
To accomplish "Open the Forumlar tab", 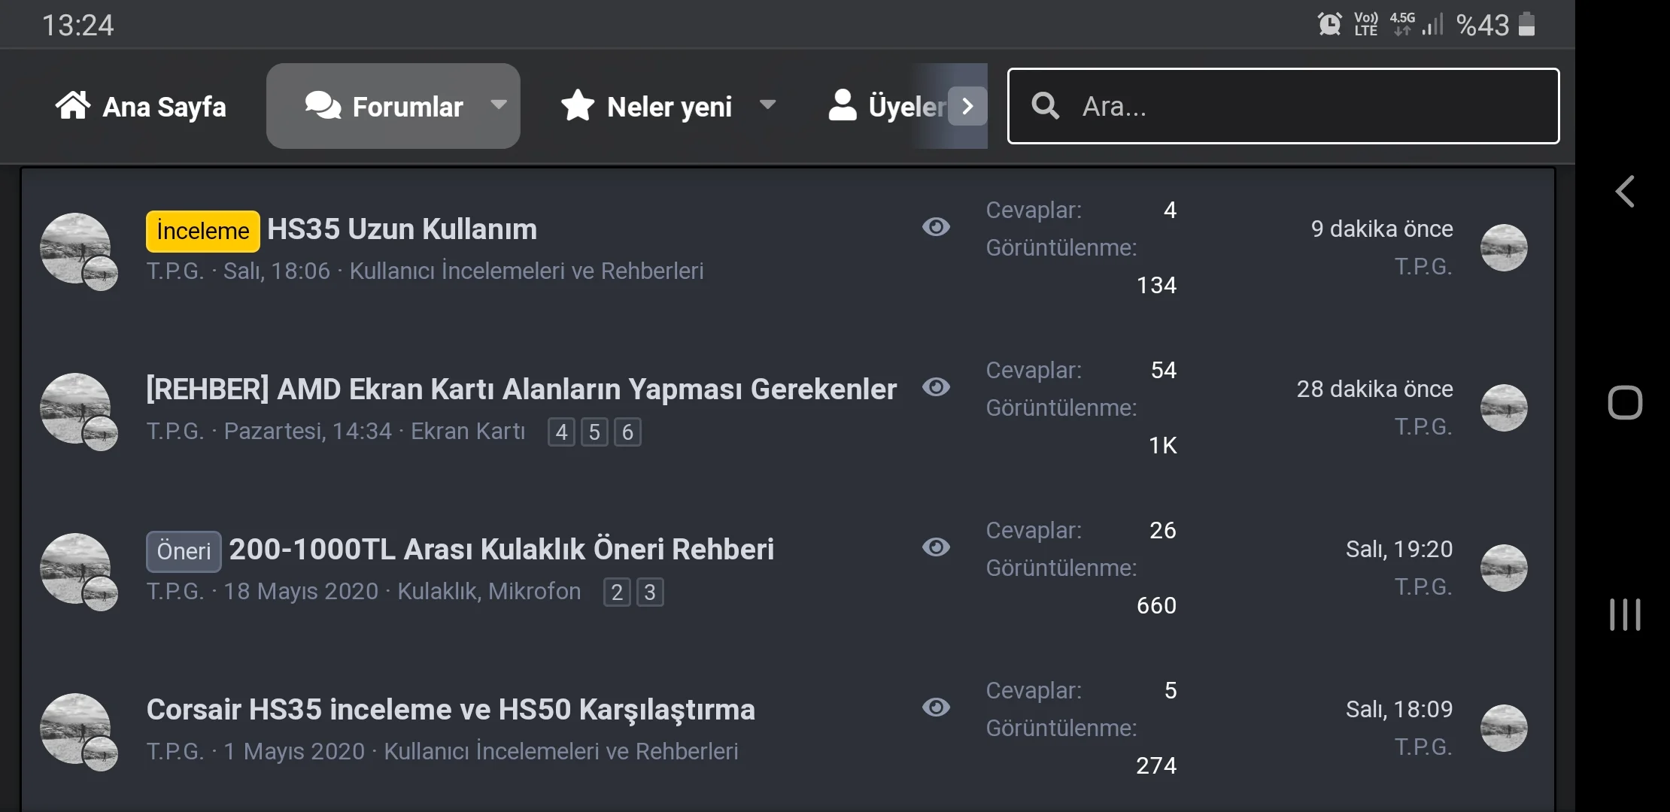I will (384, 107).
